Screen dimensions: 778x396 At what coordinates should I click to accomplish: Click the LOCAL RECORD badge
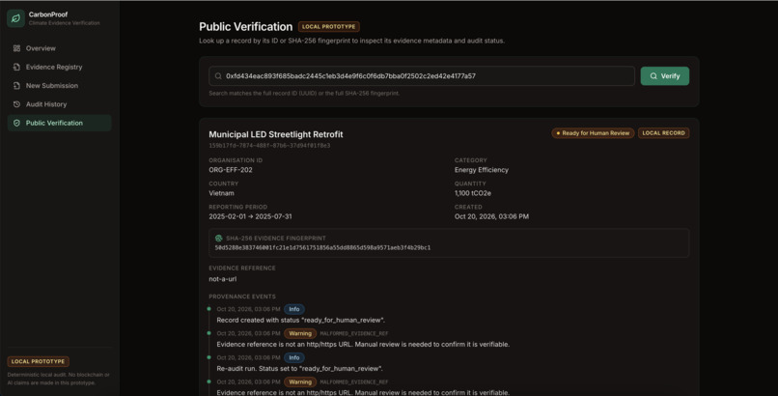(x=663, y=133)
